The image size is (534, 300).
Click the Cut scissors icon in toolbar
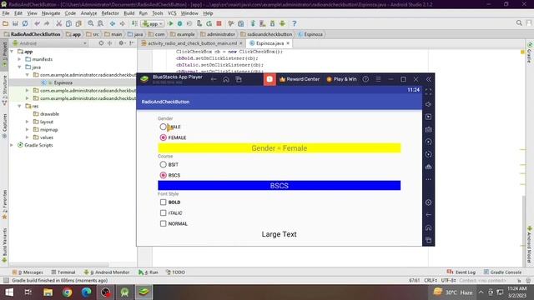point(59,23)
